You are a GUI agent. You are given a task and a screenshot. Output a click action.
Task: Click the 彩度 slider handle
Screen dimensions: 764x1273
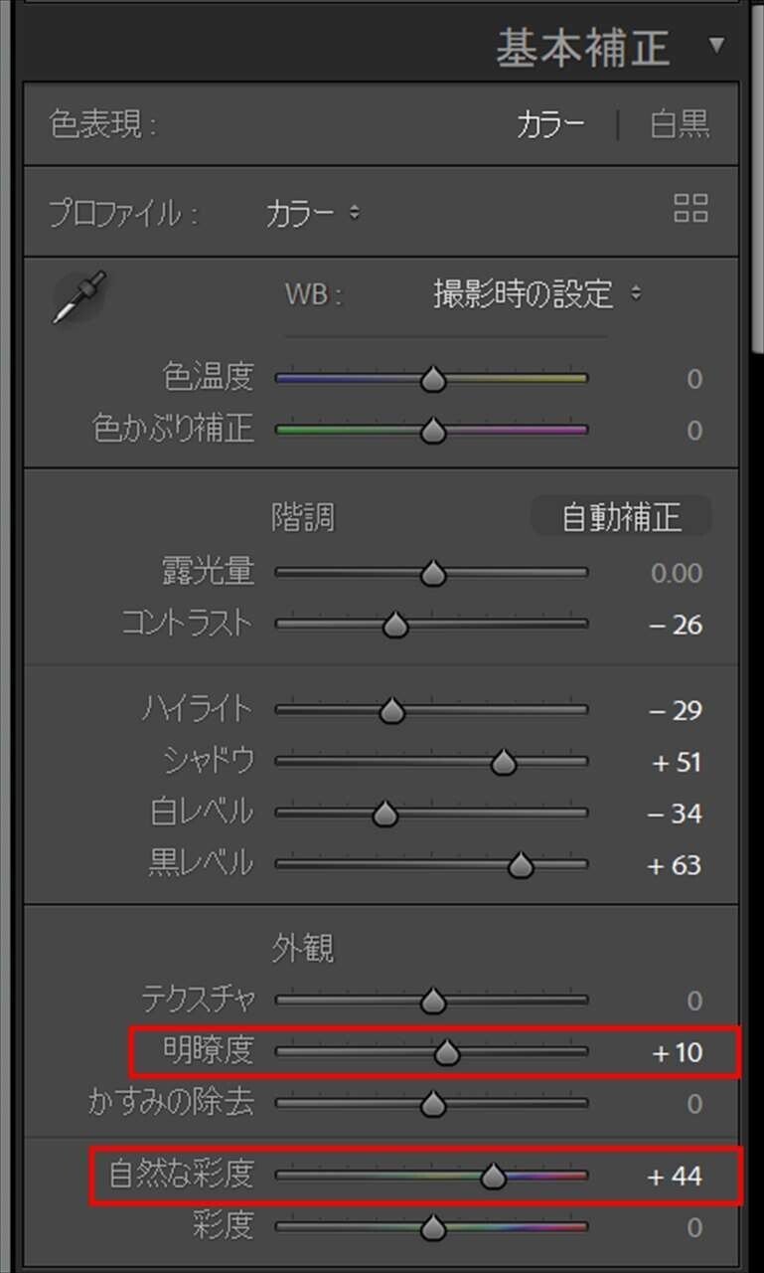pos(433,1227)
